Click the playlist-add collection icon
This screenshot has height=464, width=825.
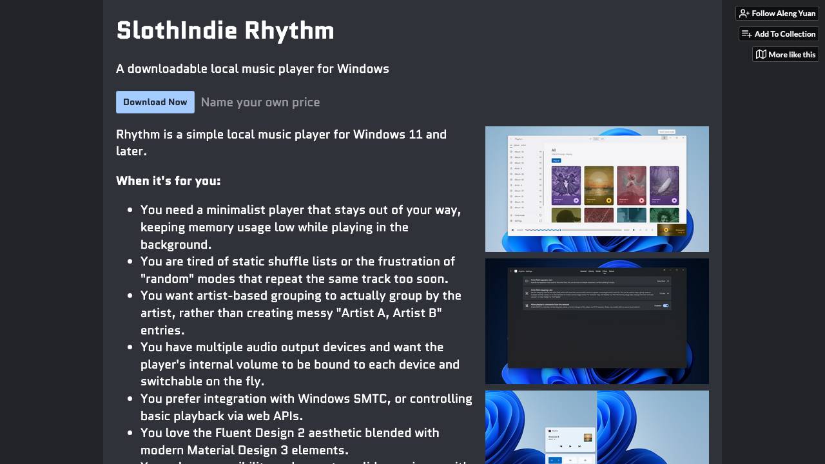tap(747, 34)
